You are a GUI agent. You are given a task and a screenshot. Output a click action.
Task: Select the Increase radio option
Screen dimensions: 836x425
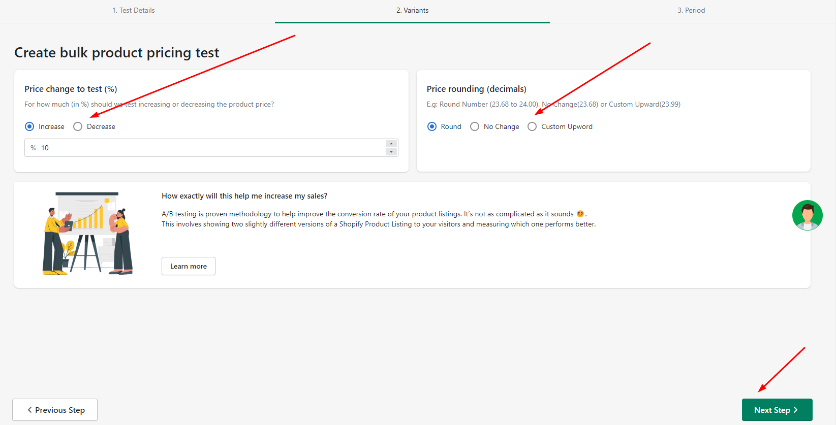(x=29, y=126)
